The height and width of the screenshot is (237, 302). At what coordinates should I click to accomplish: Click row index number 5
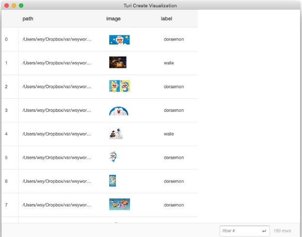coord(6,158)
